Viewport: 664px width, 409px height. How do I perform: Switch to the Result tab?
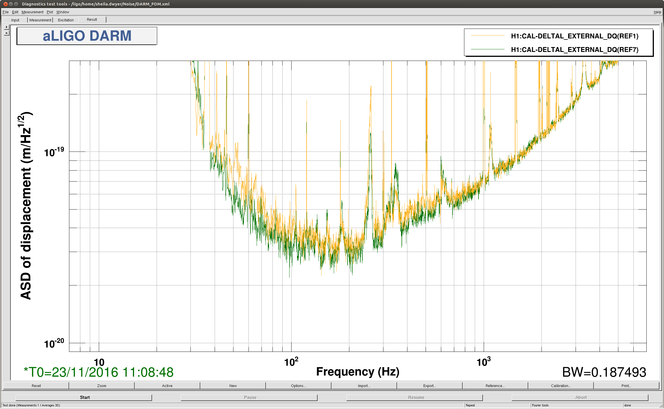click(92, 20)
